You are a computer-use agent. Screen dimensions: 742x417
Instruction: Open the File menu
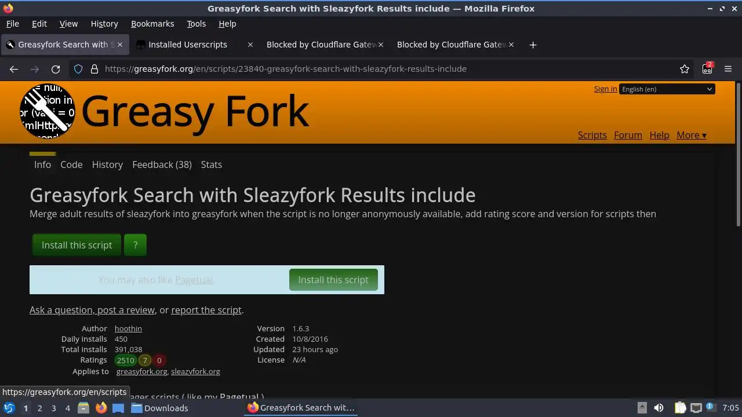[12, 24]
